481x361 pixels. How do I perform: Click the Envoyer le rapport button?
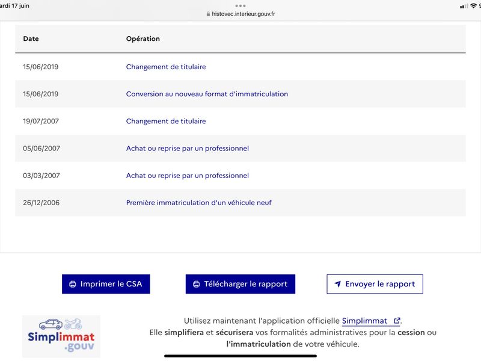click(x=375, y=284)
